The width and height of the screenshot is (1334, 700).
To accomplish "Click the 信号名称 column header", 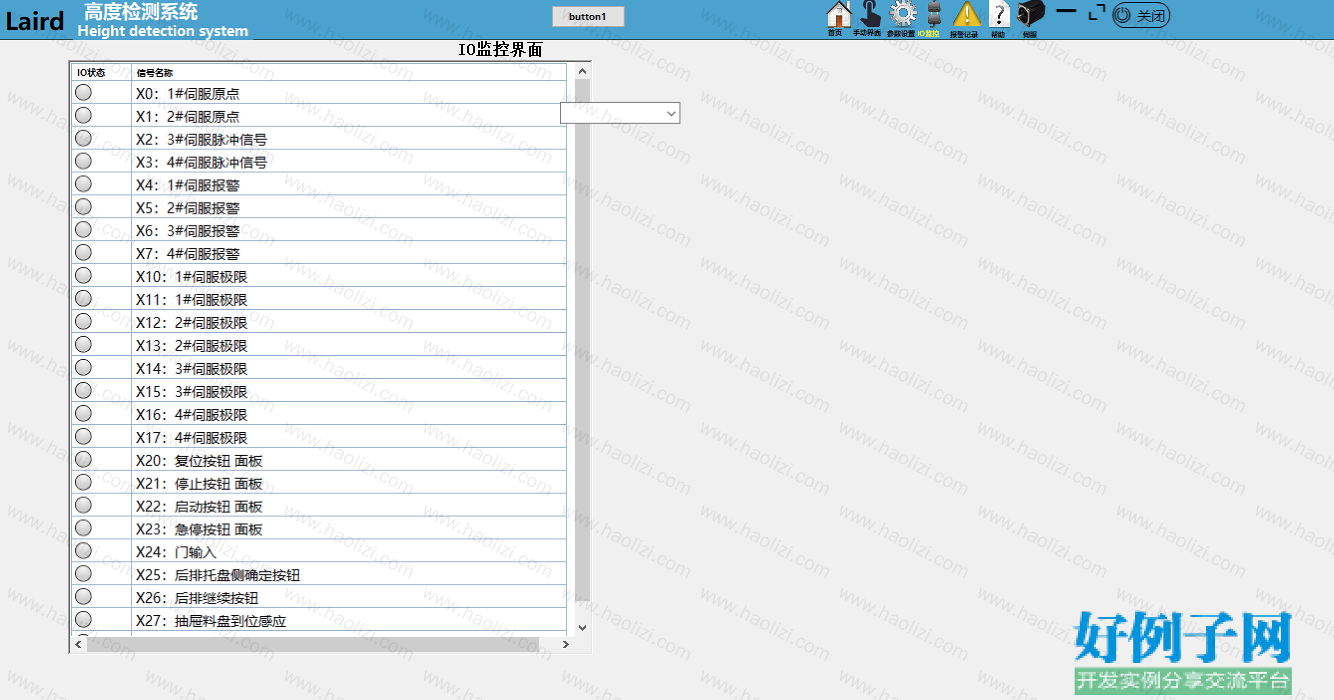I will (349, 72).
